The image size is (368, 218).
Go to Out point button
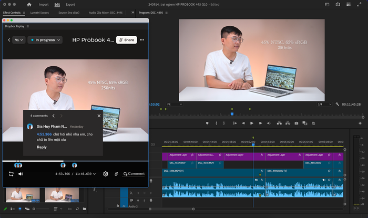pos(269,123)
